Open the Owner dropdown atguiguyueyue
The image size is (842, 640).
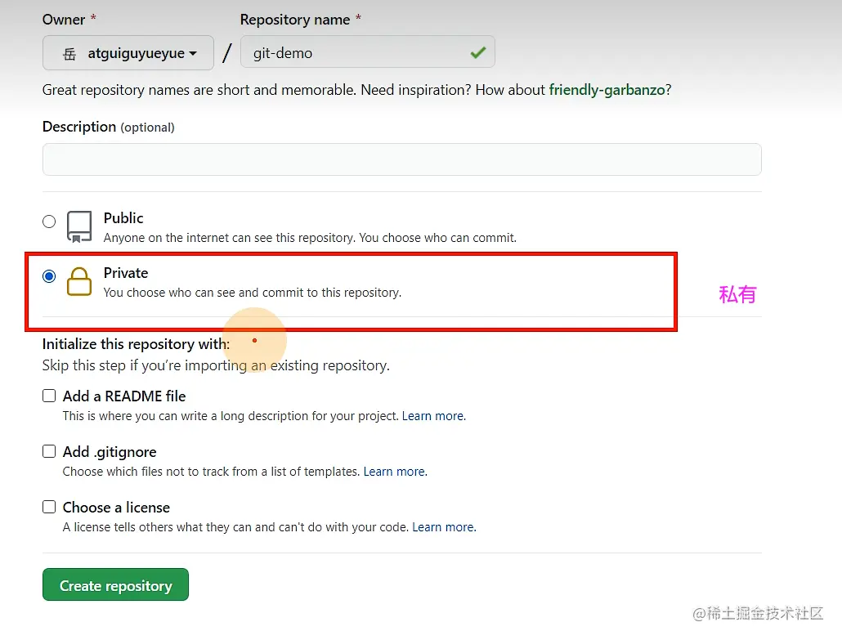[x=128, y=52]
